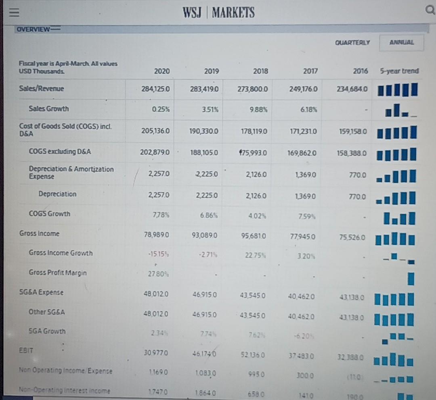
Task: Select the 2020 column header
Action: click(x=161, y=71)
